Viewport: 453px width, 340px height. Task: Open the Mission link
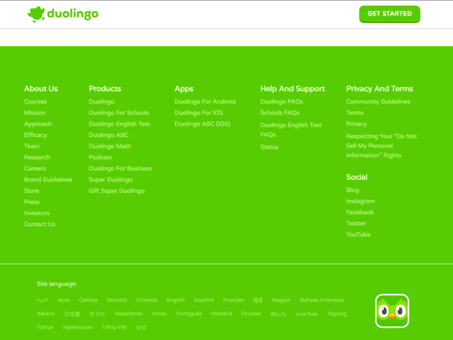coord(35,113)
